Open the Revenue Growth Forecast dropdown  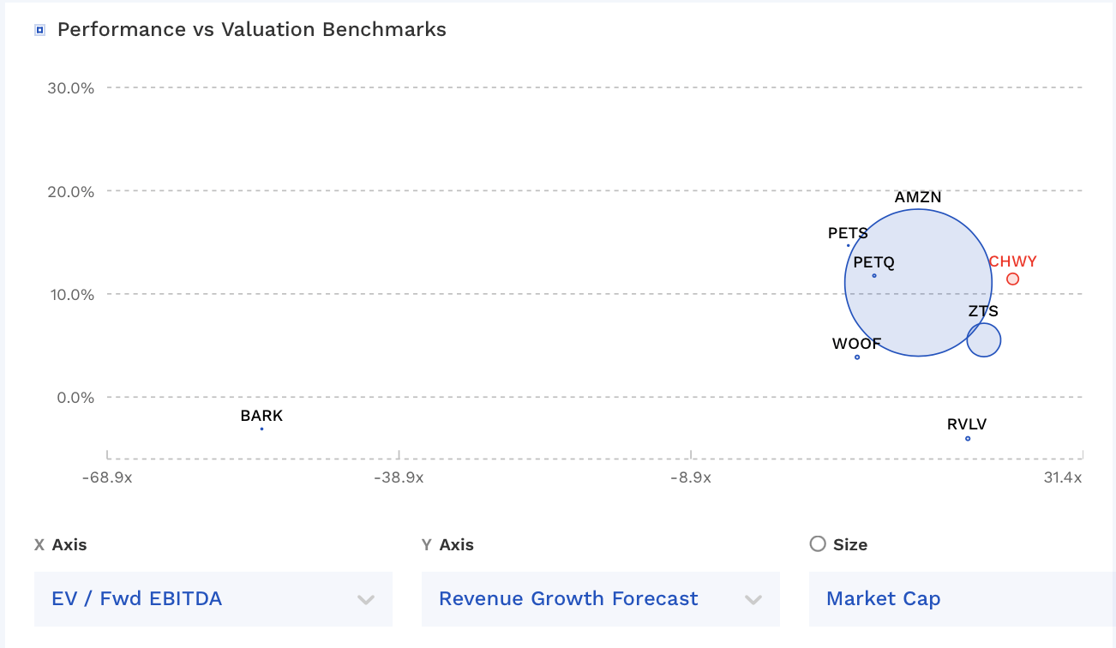600,598
